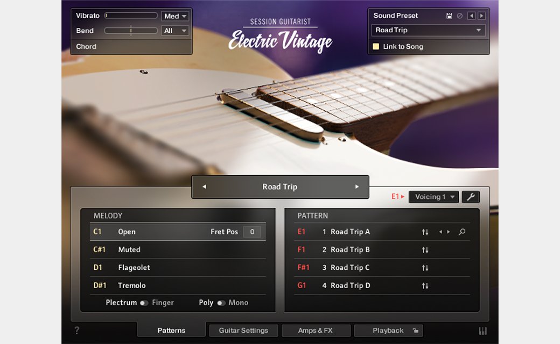Select the C1 Open melody articulation

coord(178,232)
